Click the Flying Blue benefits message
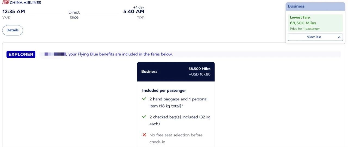Viewport: 348px width, 147px height. 120,54
